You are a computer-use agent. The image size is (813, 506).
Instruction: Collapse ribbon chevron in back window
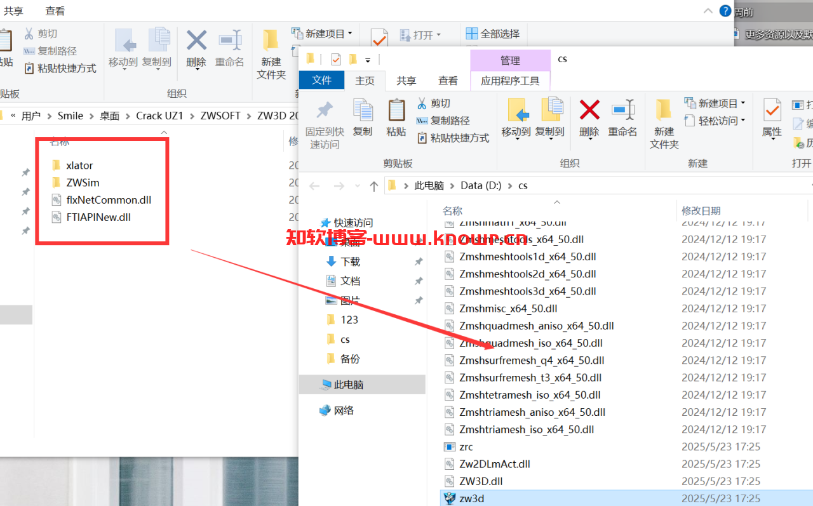[709, 11]
